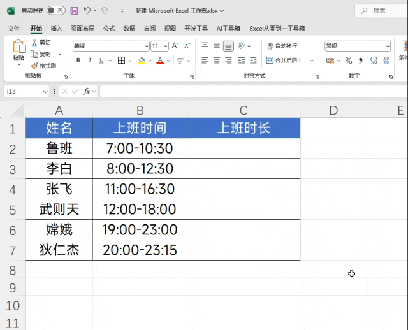Apply the Borders icon
Screen dimensions: 408x330
tap(121, 61)
